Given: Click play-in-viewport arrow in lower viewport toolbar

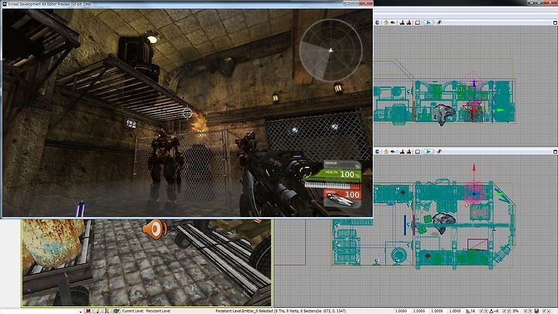Looking at the screenshot, I should click(428, 152).
